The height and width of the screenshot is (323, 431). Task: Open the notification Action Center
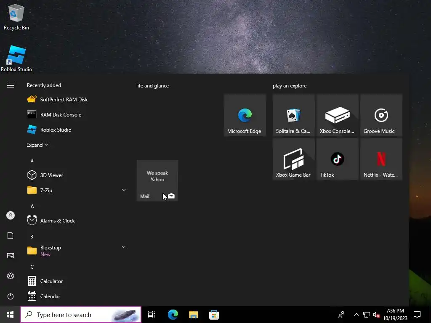coord(417,315)
